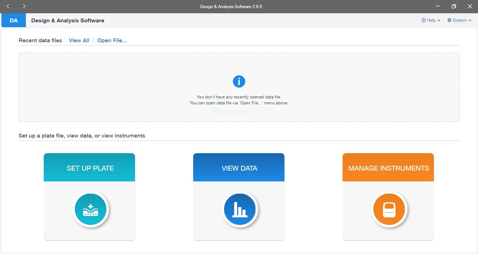Click the blue info icon in recent files

click(x=239, y=82)
